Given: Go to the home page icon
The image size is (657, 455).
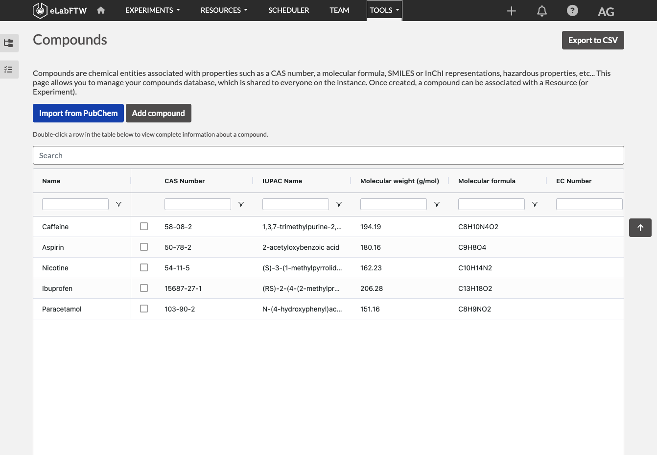Looking at the screenshot, I should click(x=101, y=10).
